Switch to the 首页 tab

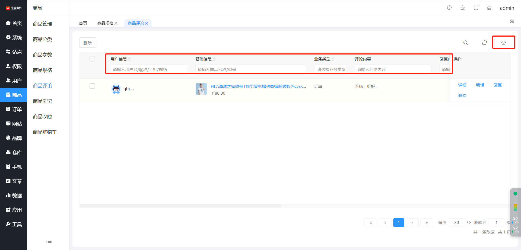(83, 23)
